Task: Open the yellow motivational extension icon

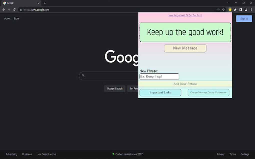Action: click(230, 10)
